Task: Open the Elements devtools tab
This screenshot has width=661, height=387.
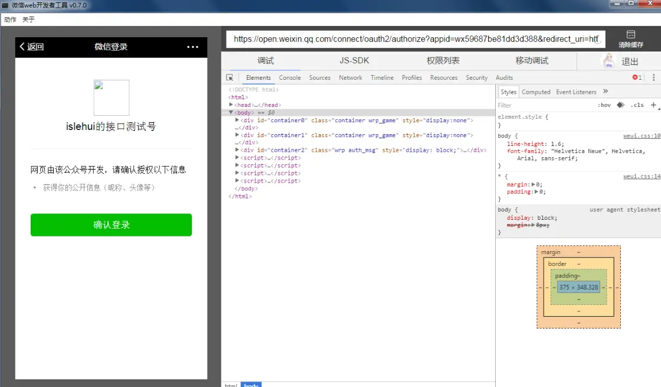Action: (x=258, y=77)
